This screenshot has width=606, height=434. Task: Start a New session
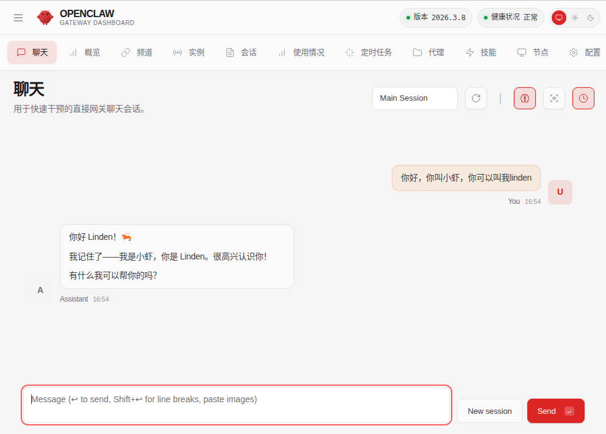pos(489,411)
